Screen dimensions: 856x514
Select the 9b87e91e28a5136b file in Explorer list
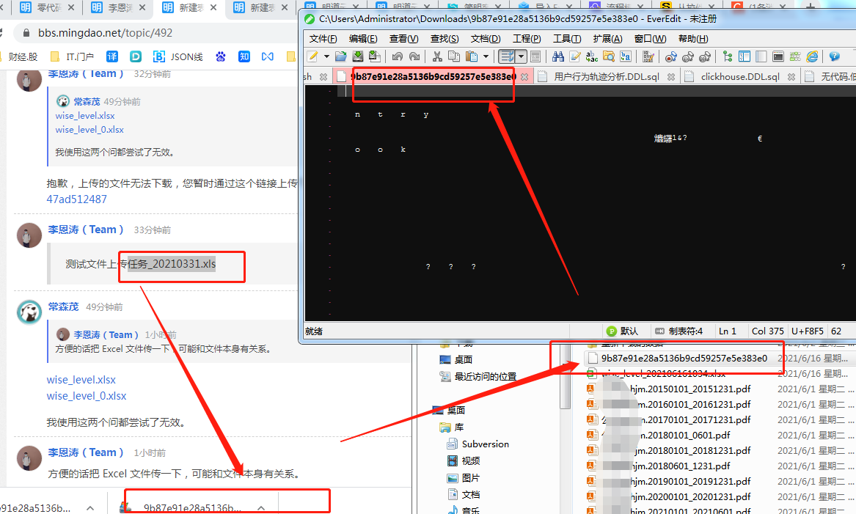684,359
